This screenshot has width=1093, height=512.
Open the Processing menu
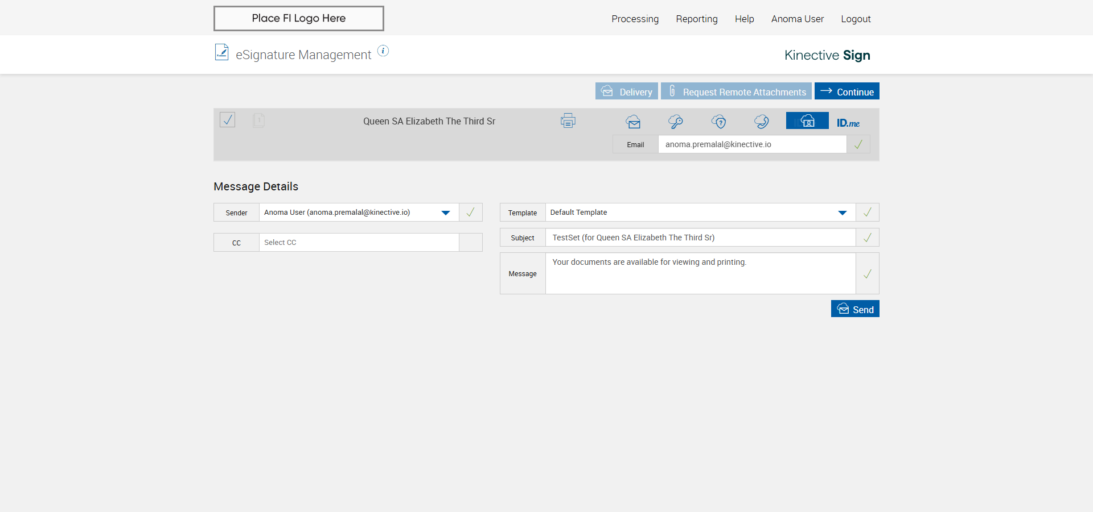[x=635, y=19]
